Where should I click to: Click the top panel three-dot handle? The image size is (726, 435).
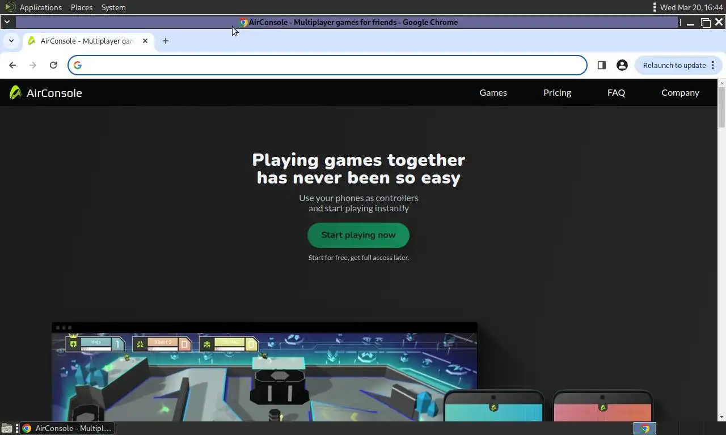[655, 7]
